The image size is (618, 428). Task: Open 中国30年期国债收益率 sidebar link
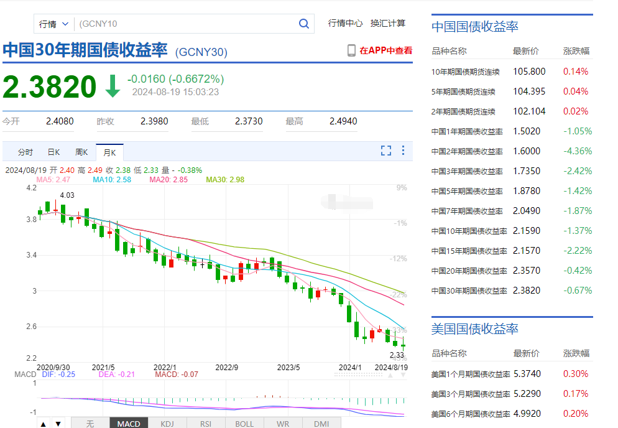[x=469, y=291]
